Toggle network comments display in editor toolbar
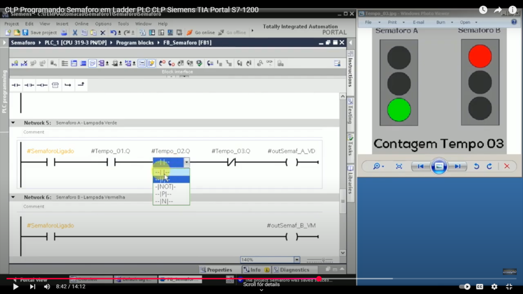This screenshot has height=294, width=523. click(92, 63)
